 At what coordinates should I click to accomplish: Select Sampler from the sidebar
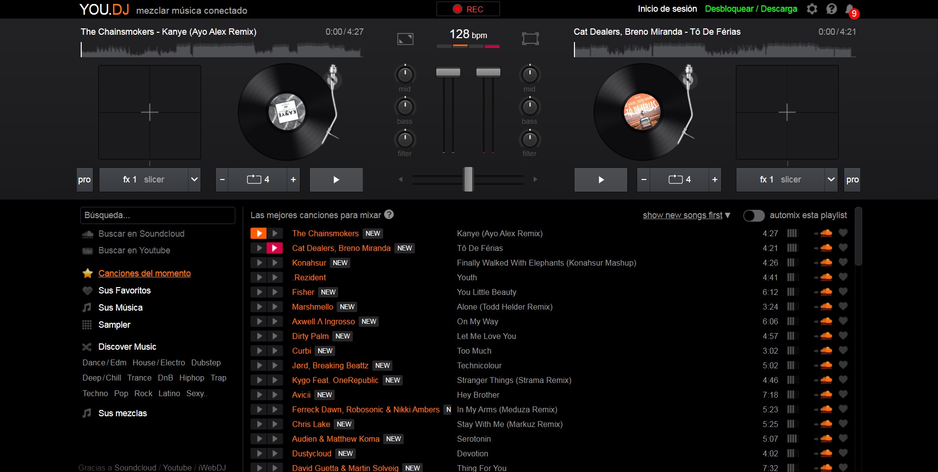pos(114,325)
